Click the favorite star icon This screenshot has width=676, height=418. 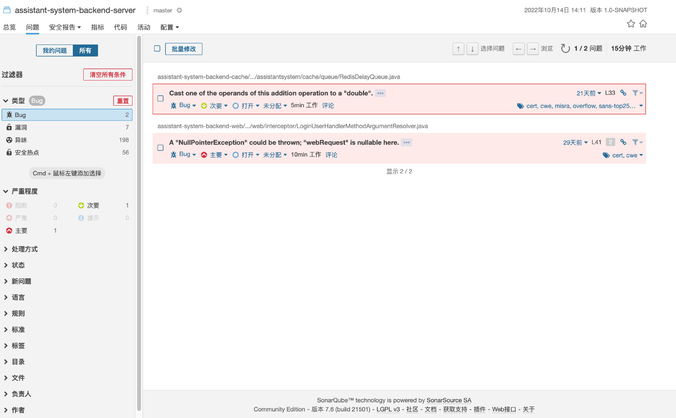(x=631, y=24)
